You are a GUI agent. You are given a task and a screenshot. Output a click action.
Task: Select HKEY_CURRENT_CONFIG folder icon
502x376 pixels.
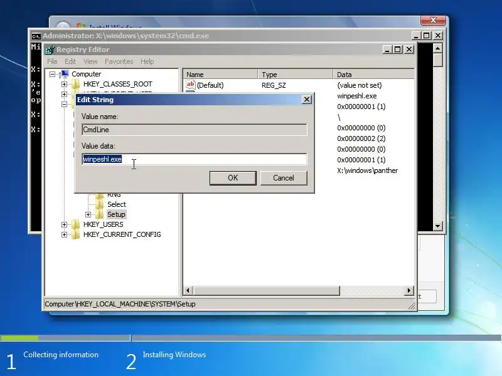click(75, 234)
